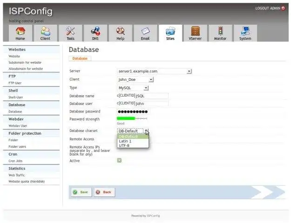Click the Powered by ISPConfig footer text
291x223 pixels.
pos(145,216)
